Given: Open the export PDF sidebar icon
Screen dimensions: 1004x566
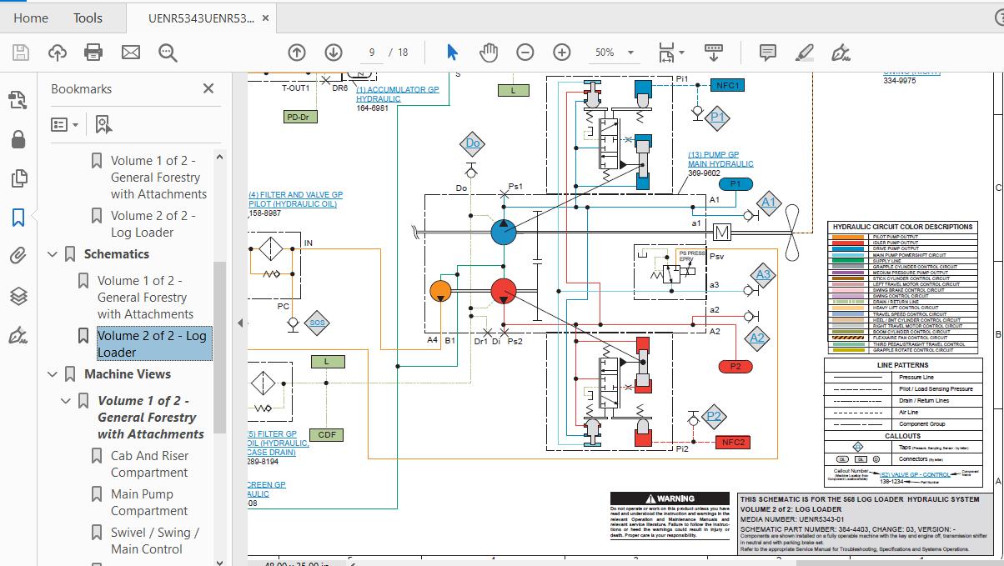Looking at the screenshot, I should click(18, 100).
